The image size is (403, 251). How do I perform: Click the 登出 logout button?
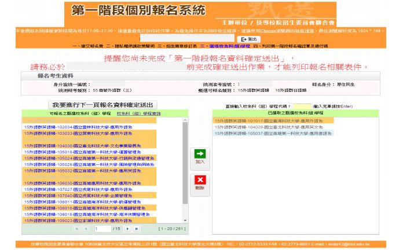pyautogui.click(x=249, y=39)
